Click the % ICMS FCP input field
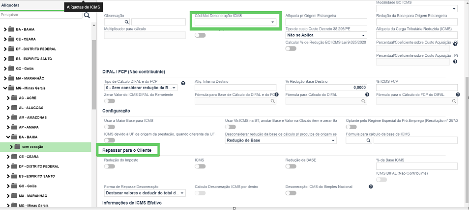The image size is (469, 210). pos(417,88)
